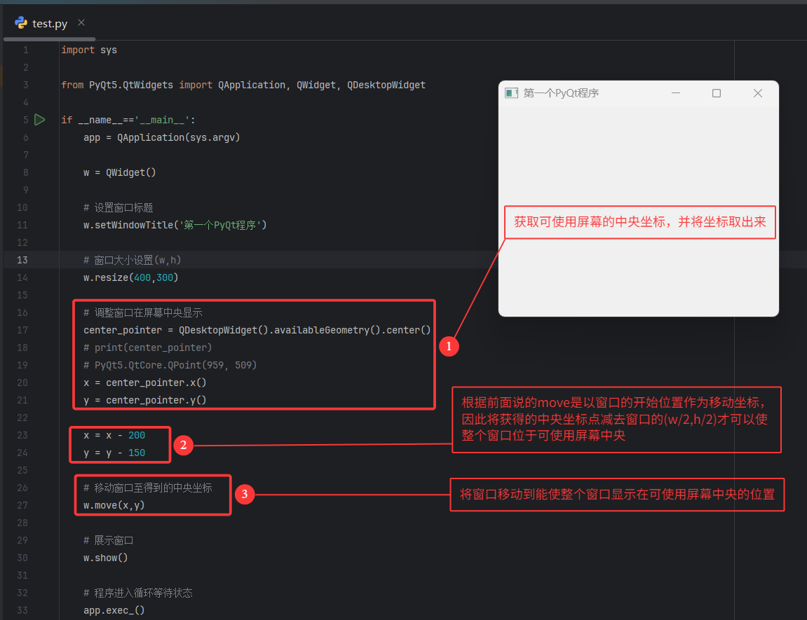Click 'y = y - 150' on line 24
Image resolution: width=807 pixels, height=620 pixels.
tap(114, 453)
